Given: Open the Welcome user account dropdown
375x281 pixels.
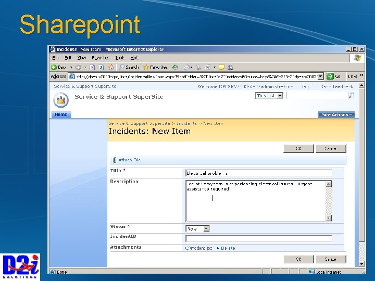Looking at the screenshot, I should (245, 86).
